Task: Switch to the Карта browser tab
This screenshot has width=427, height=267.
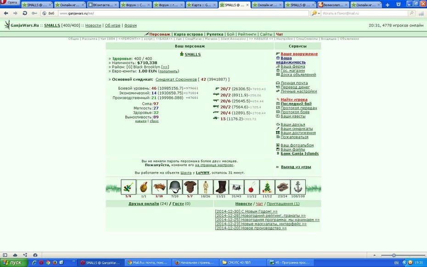Action: click(202, 5)
